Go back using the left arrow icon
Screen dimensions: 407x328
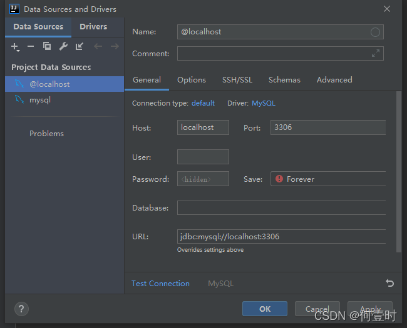coord(98,46)
